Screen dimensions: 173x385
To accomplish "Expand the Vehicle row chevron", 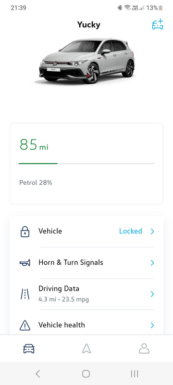I will coord(152,231).
